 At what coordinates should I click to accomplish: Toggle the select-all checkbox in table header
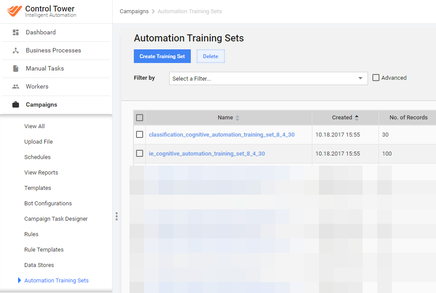pyautogui.click(x=140, y=118)
